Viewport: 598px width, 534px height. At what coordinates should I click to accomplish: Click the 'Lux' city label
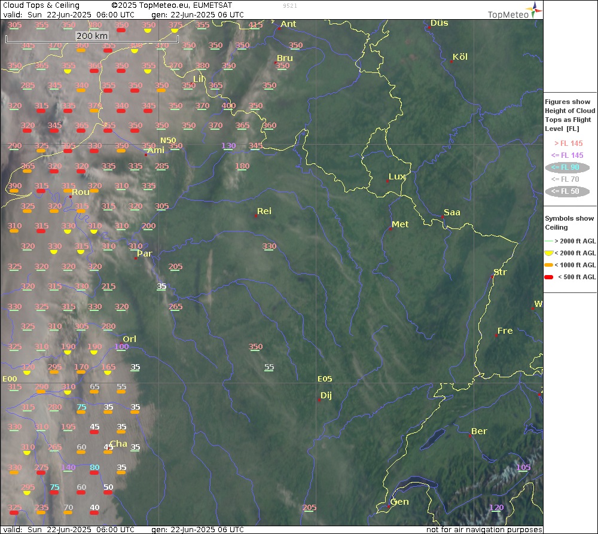[397, 176]
